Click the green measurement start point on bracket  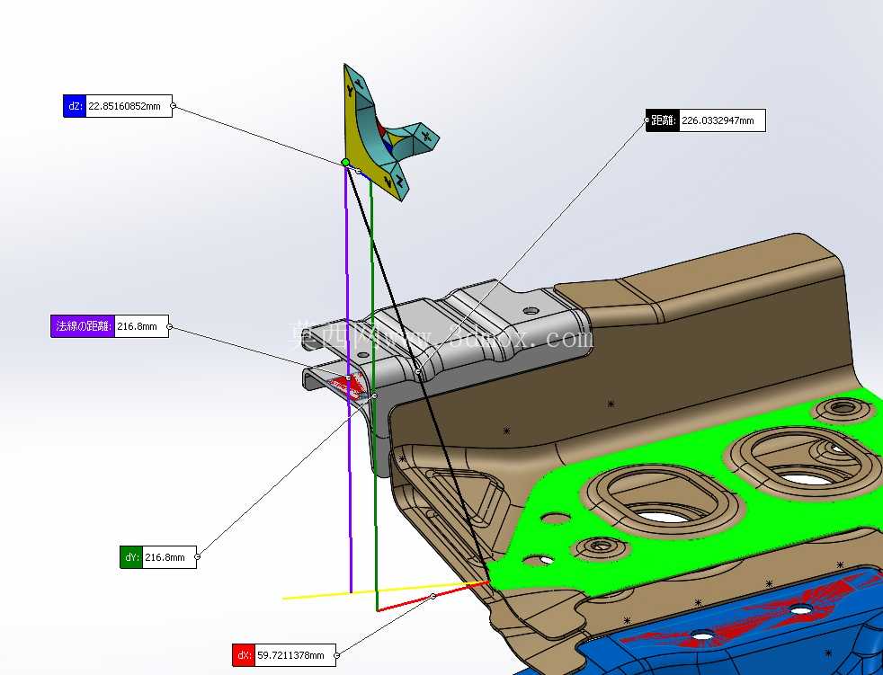[x=345, y=163]
